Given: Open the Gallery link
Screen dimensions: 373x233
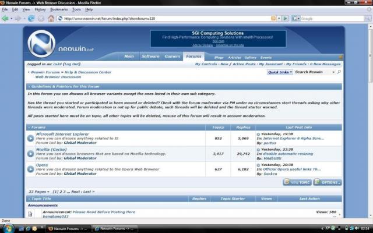Looking at the screenshot, I should click(250, 58).
